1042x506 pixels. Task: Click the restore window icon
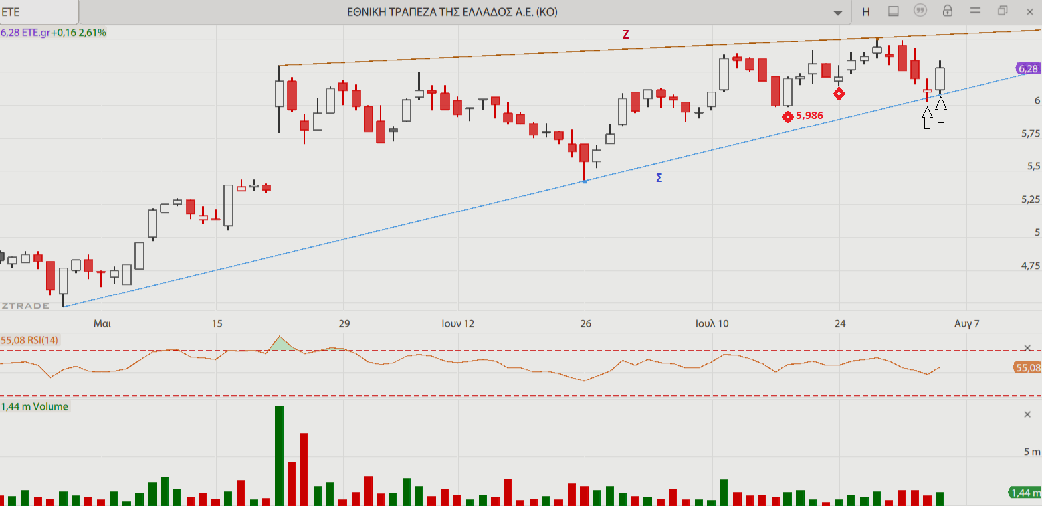click(x=1003, y=11)
